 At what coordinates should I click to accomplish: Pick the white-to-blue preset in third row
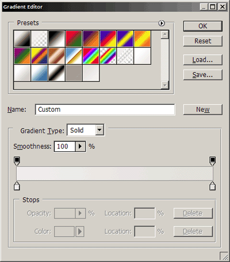(x=39, y=73)
